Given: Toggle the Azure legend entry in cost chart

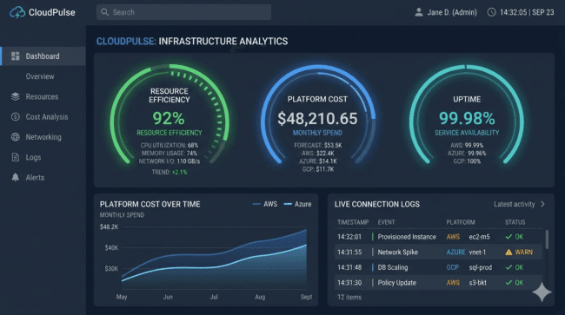Looking at the screenshot, I should pos(297,204).
